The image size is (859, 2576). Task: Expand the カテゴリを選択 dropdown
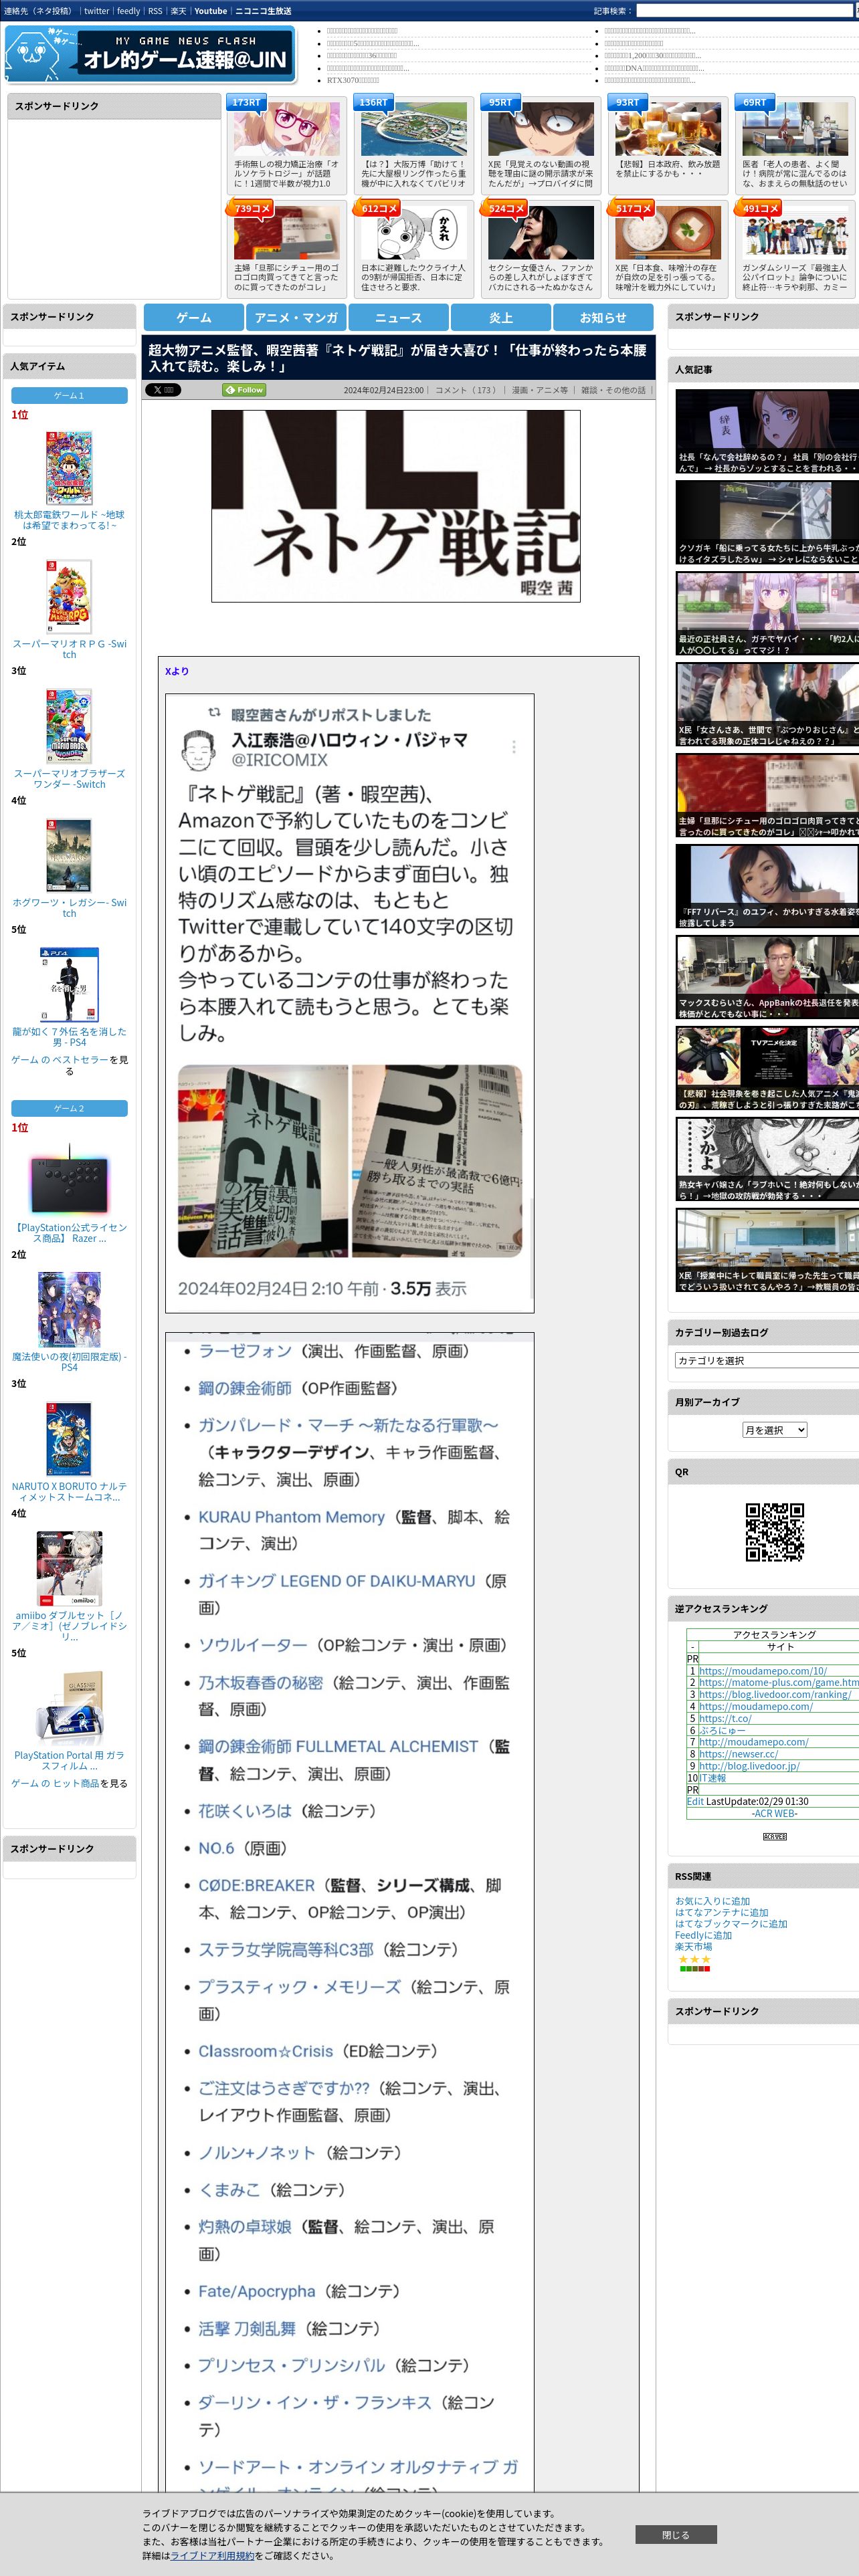pyautogui.click(x=767, y=1360)
